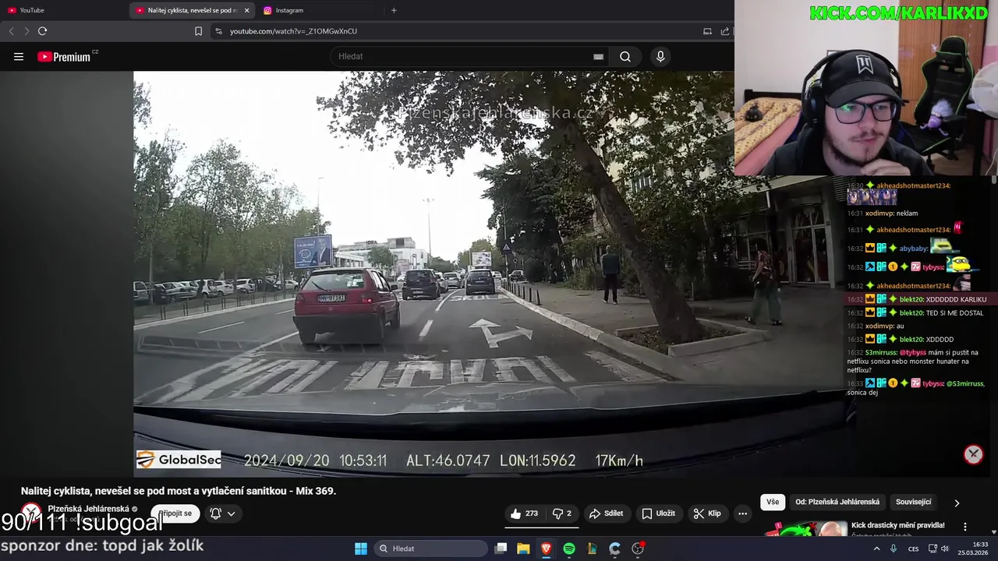Open Plzeňská Jehlárenská channel name
Viewport: 998px width, 561px height.
[x=88, y=509]
